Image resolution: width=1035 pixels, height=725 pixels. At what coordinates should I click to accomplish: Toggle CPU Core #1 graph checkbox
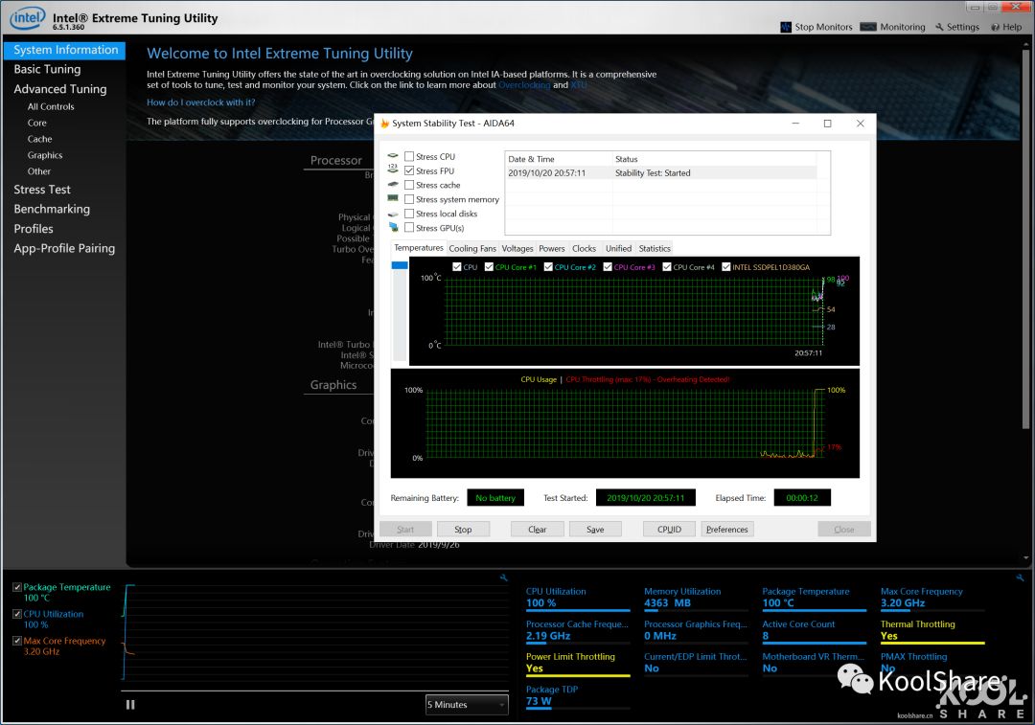coord(489,266)
